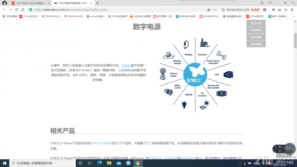Follow the STM32F3 link
This screenshot has height=167, width=297.
coord(155,158)
